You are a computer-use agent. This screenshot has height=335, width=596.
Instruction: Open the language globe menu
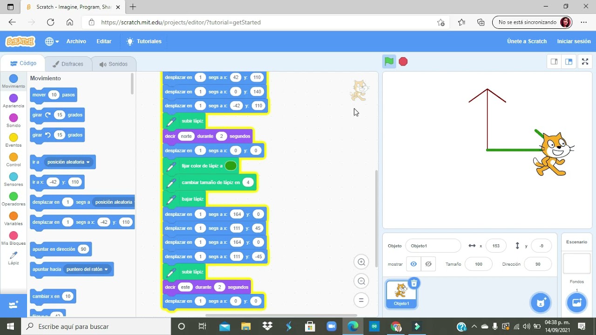point(52,41)
